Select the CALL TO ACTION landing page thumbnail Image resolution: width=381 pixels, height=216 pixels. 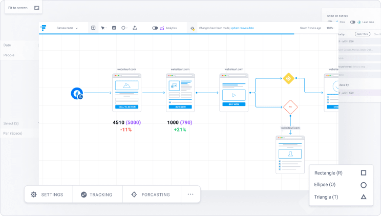pyautogui.click(x=126, y=93)
